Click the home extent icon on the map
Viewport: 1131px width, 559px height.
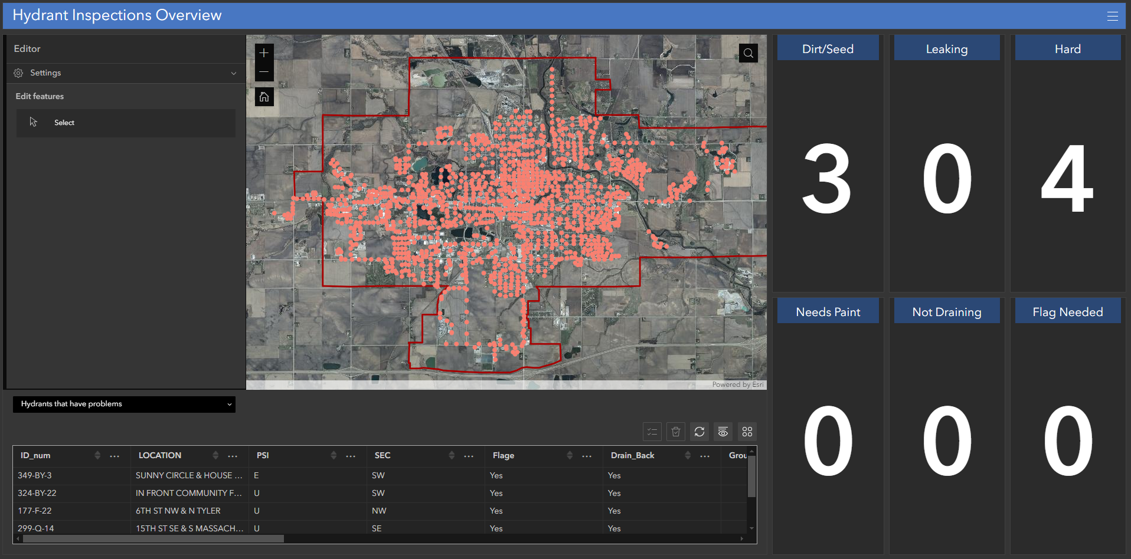point(264,96)
